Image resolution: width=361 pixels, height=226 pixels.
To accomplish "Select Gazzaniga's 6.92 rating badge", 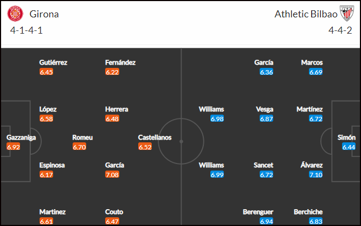I will pos(14,147).
